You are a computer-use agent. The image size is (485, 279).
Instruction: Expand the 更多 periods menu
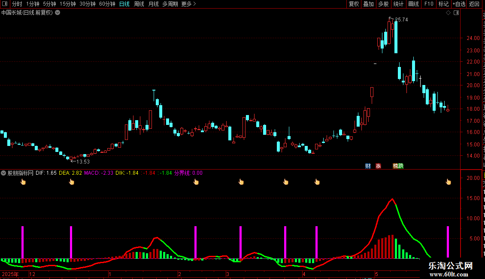[x=188, y=4]
